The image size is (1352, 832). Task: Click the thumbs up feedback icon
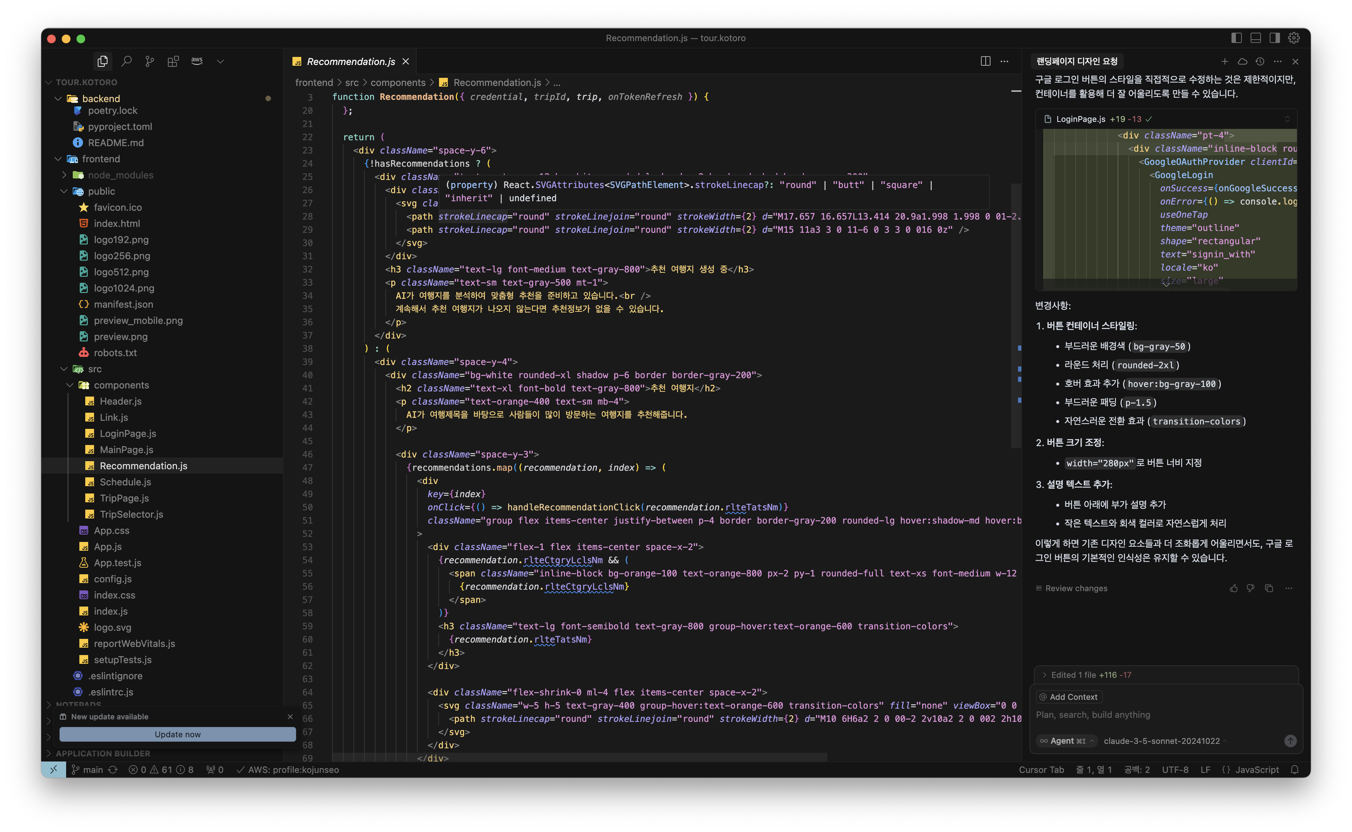(x=1234, y=588)
